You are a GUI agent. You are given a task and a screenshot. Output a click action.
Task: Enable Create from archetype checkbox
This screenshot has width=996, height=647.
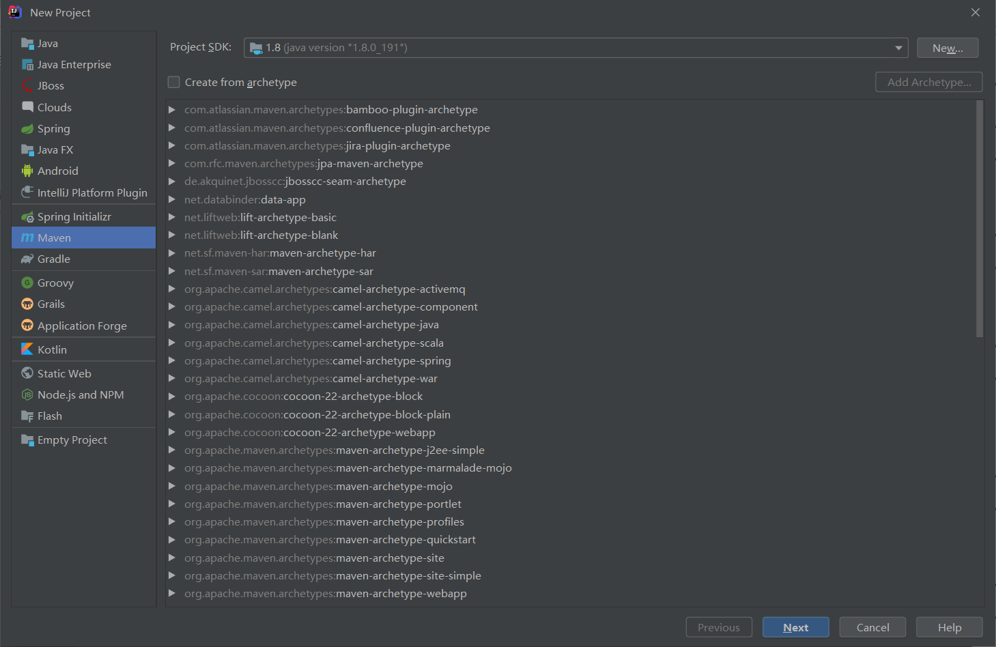pos(174,82)
